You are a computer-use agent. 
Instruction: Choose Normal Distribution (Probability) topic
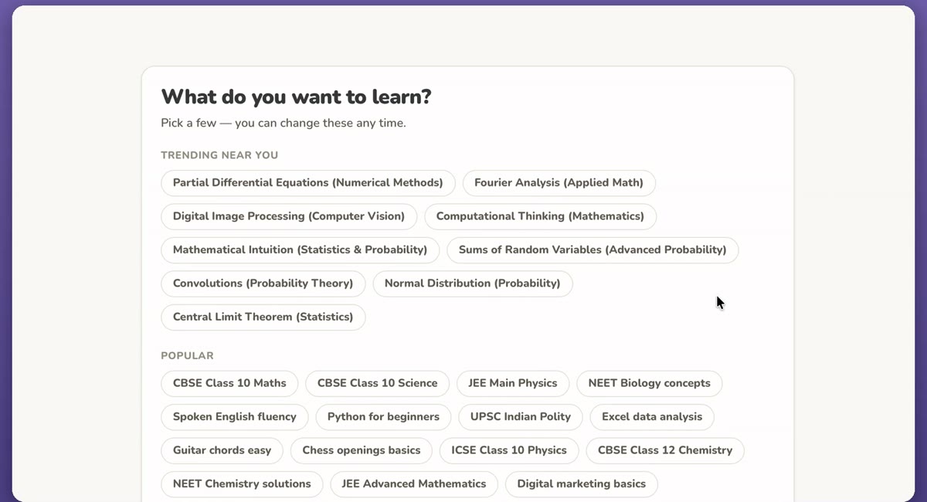click(x=473, y=283)
